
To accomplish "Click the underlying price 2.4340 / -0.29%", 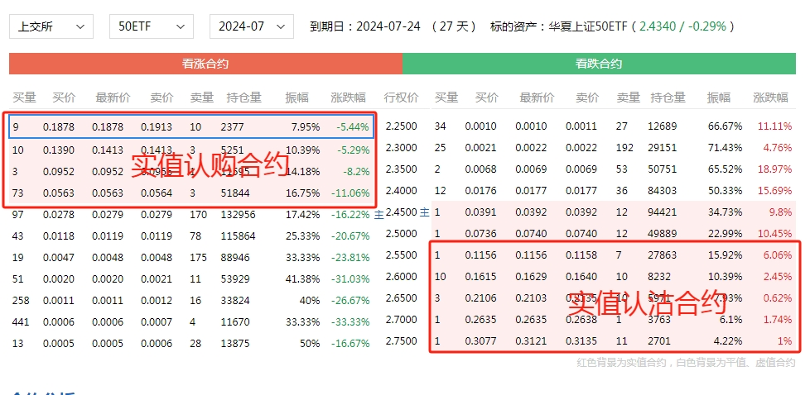I will [x=682, y=26].
